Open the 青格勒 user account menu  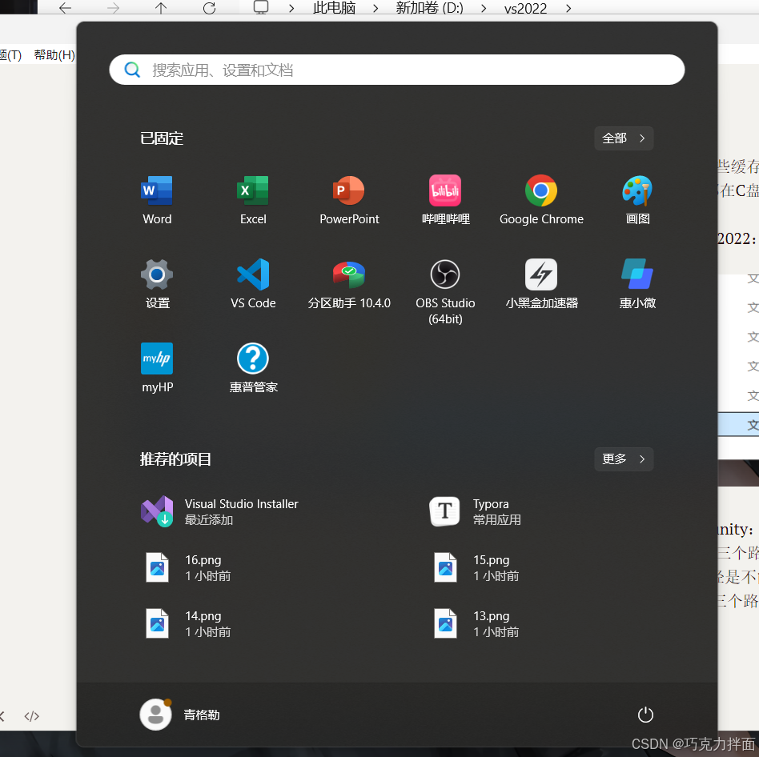pyautogui.click(x=179, y=715)
